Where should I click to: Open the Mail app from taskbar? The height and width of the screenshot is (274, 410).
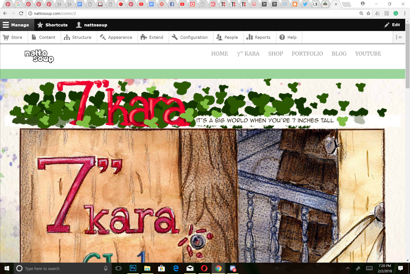(x=190, y=268)
